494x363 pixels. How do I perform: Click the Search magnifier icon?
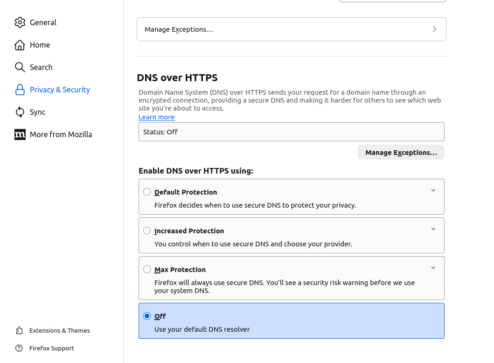pyautogui.click(x=20, y=67)
